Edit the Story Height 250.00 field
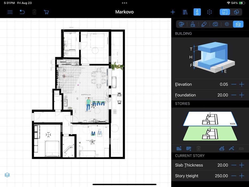 (x=221, y=176)
